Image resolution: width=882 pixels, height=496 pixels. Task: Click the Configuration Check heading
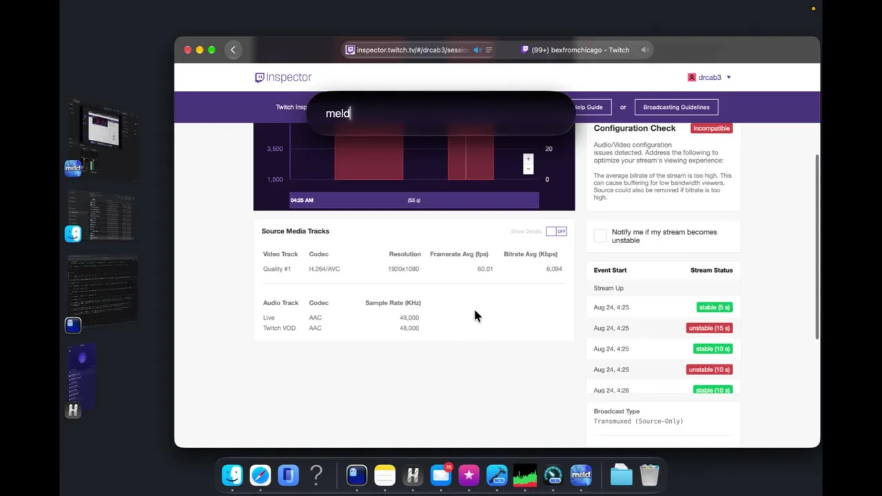[x=635, y=128]
